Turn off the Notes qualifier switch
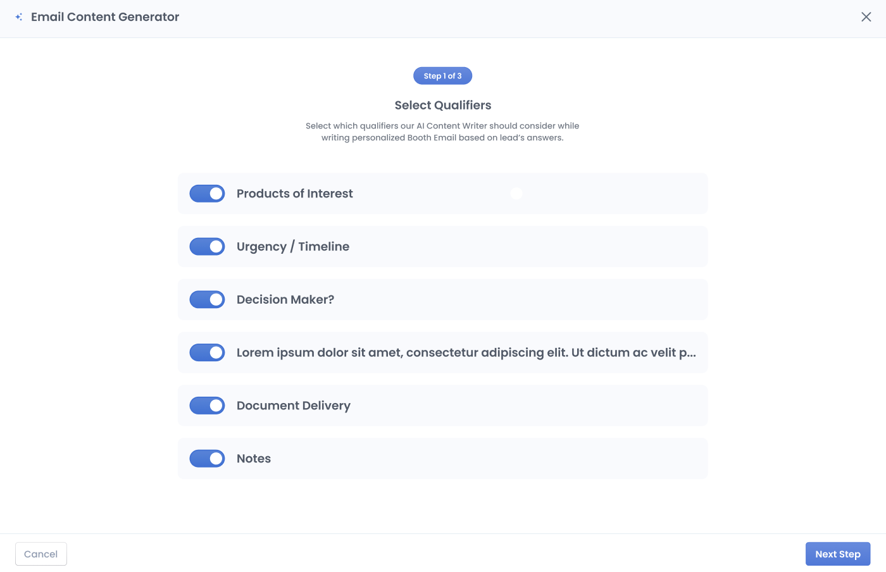Image resolution: width=886 pixels, height=572 pixels. [x=208, y=459]
